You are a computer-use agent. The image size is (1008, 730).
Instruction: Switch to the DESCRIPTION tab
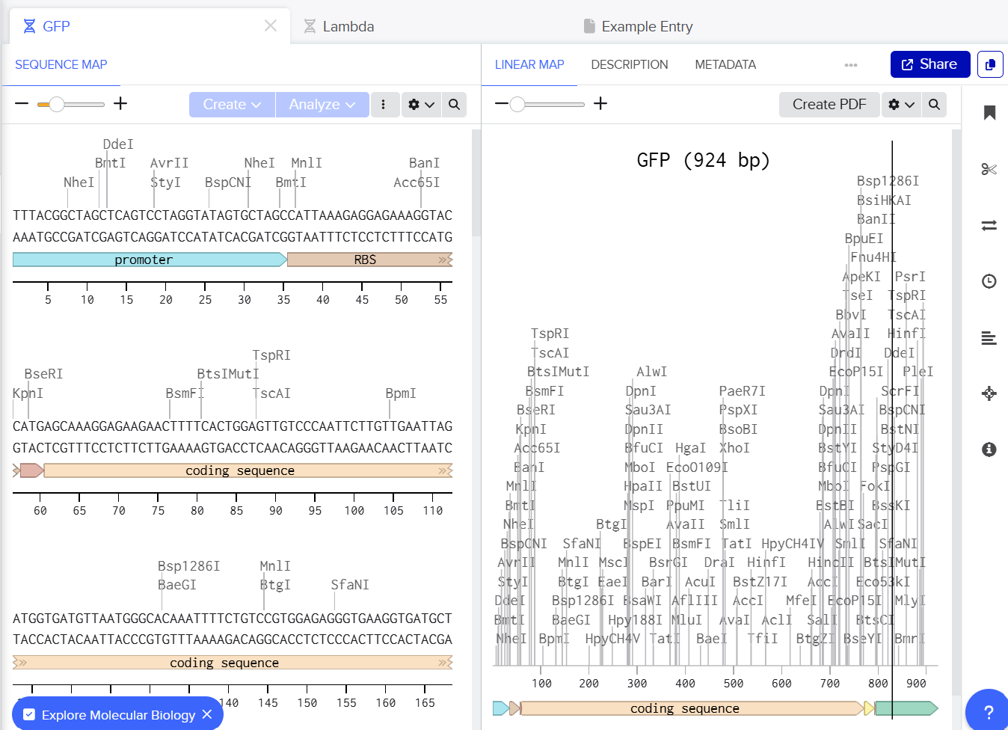[x=629, y=64]
